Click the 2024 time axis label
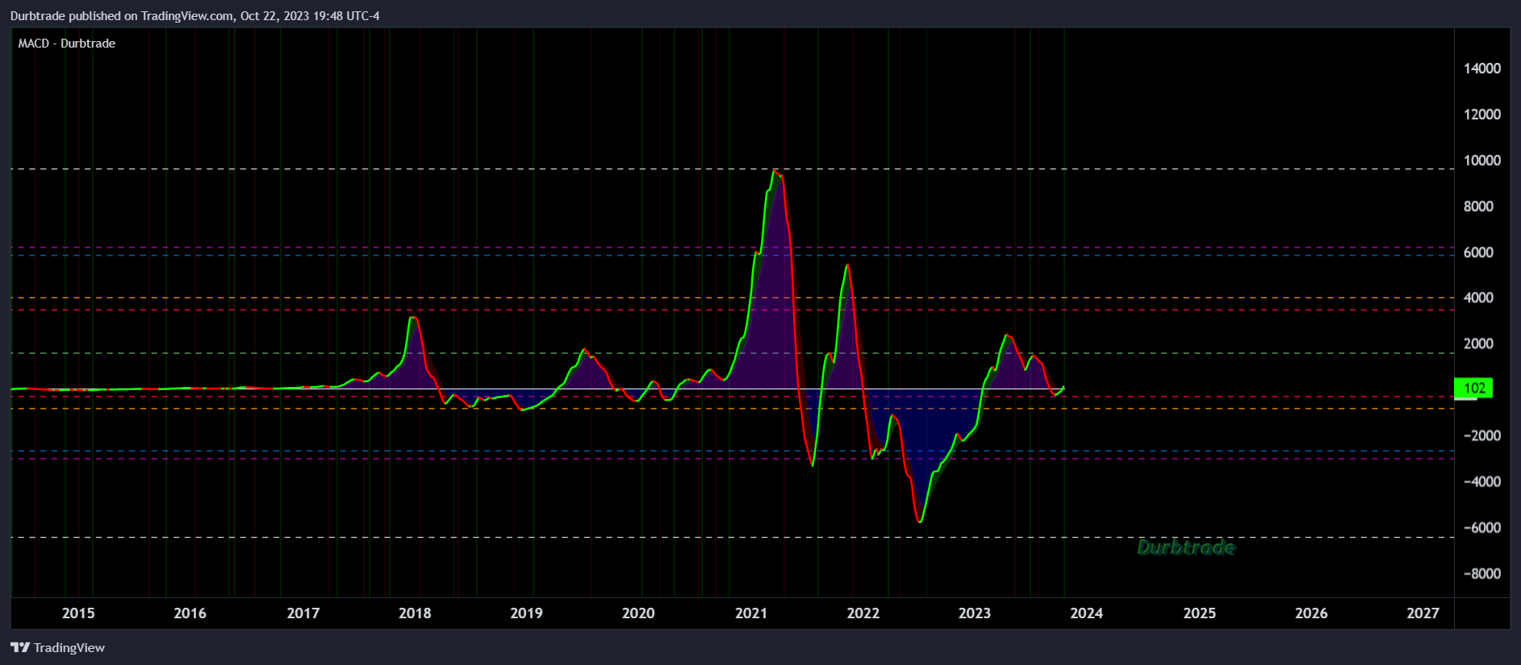This screenshot has height=665, width=1521. click(x=1086, y=613)
